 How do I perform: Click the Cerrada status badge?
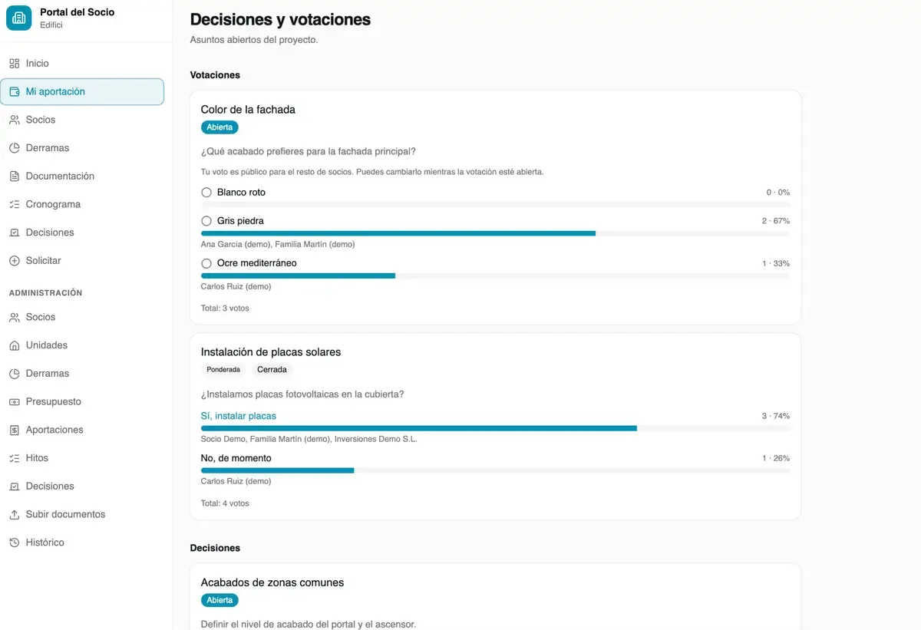pyautogui.click(x=272, y=370)
